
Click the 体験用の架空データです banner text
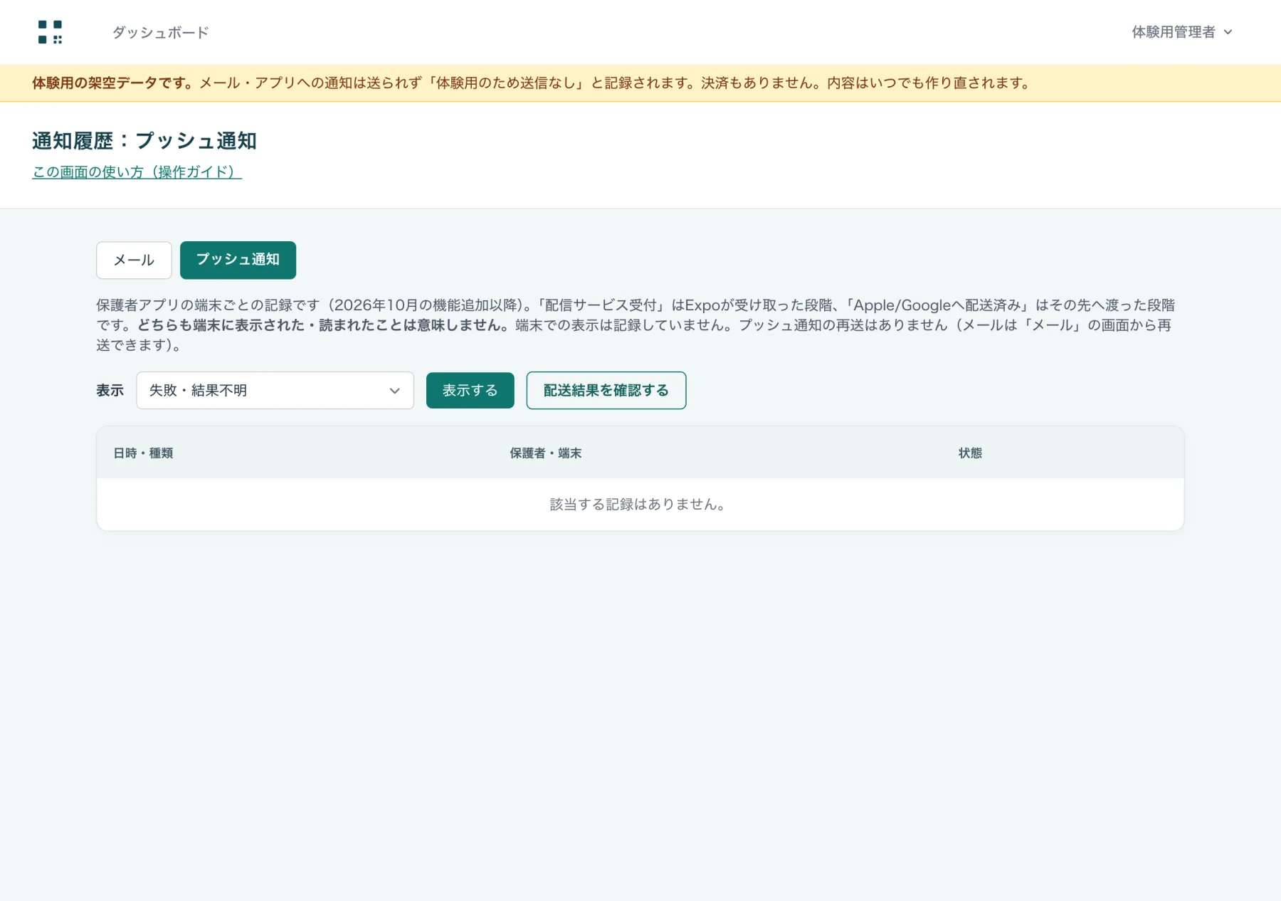click(113, 83)
